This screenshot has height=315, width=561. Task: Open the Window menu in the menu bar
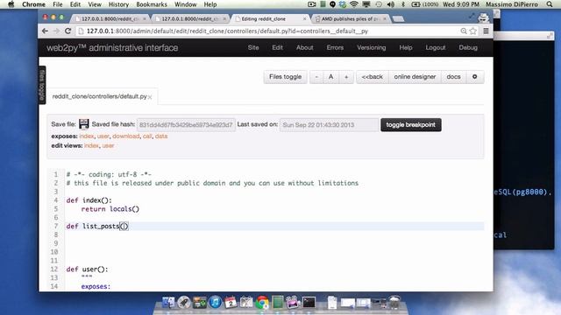tap(185, 4)
